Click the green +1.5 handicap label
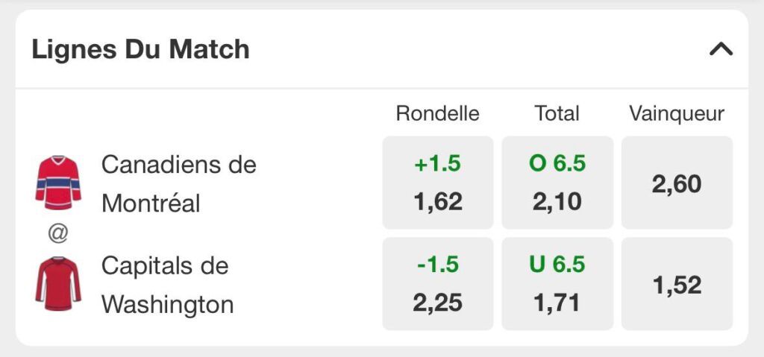Viewport: 764px width, 357px height. click(437, 164)
